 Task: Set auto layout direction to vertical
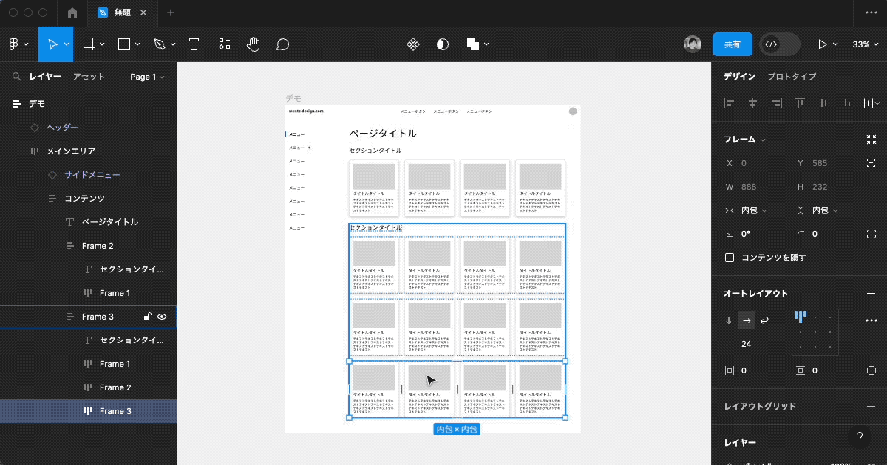point(729,320)
